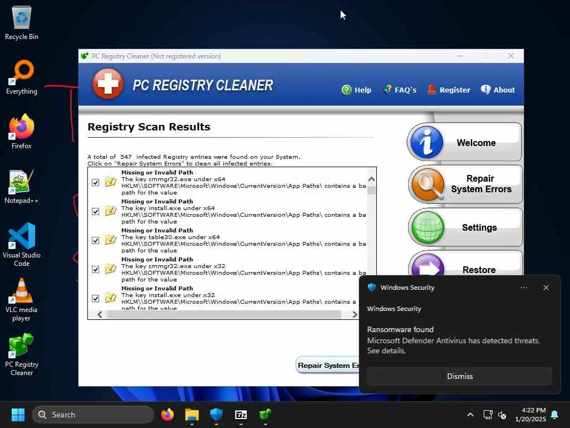The height and width of the screenshot is (428, 570).
Task: Click the network status tray icon
Action: click(488, 415)
